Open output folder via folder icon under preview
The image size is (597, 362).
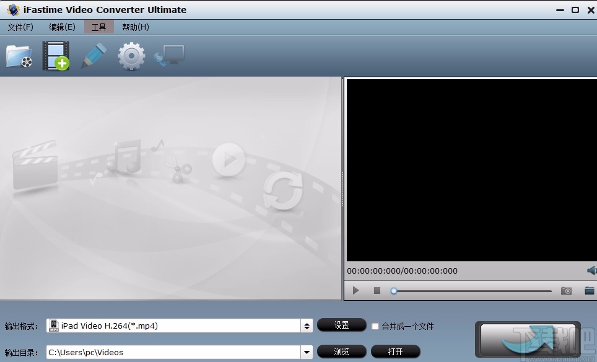click(x=589, y=290)
